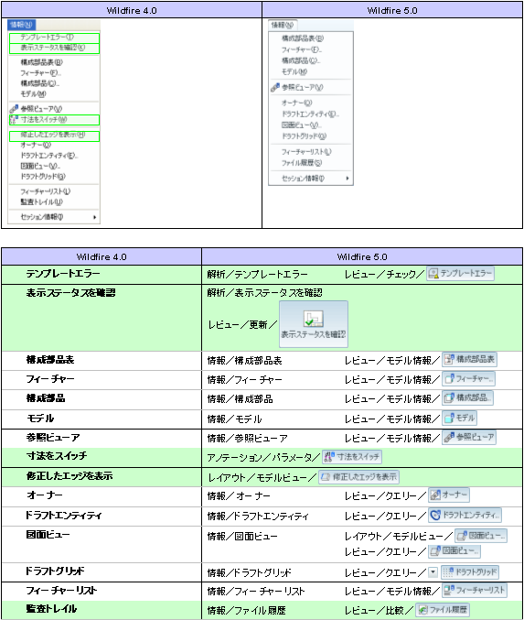Click the ドラフトグリッド ribbon button in the table
The height and width of the screenshot is (620, 524).
tap(469, 571)
